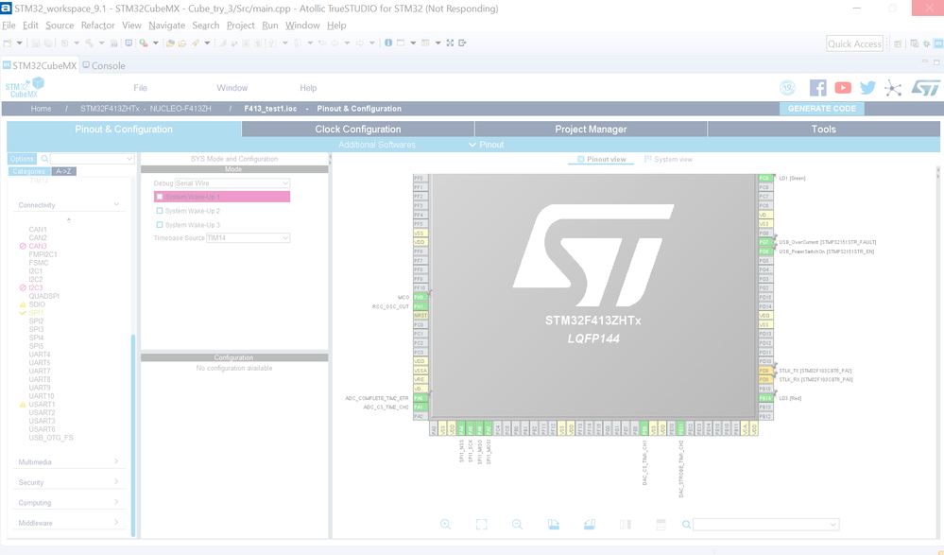The image size is (944, 555).
Task: Open the Tools tab
Action: click(x=824, y=129)
